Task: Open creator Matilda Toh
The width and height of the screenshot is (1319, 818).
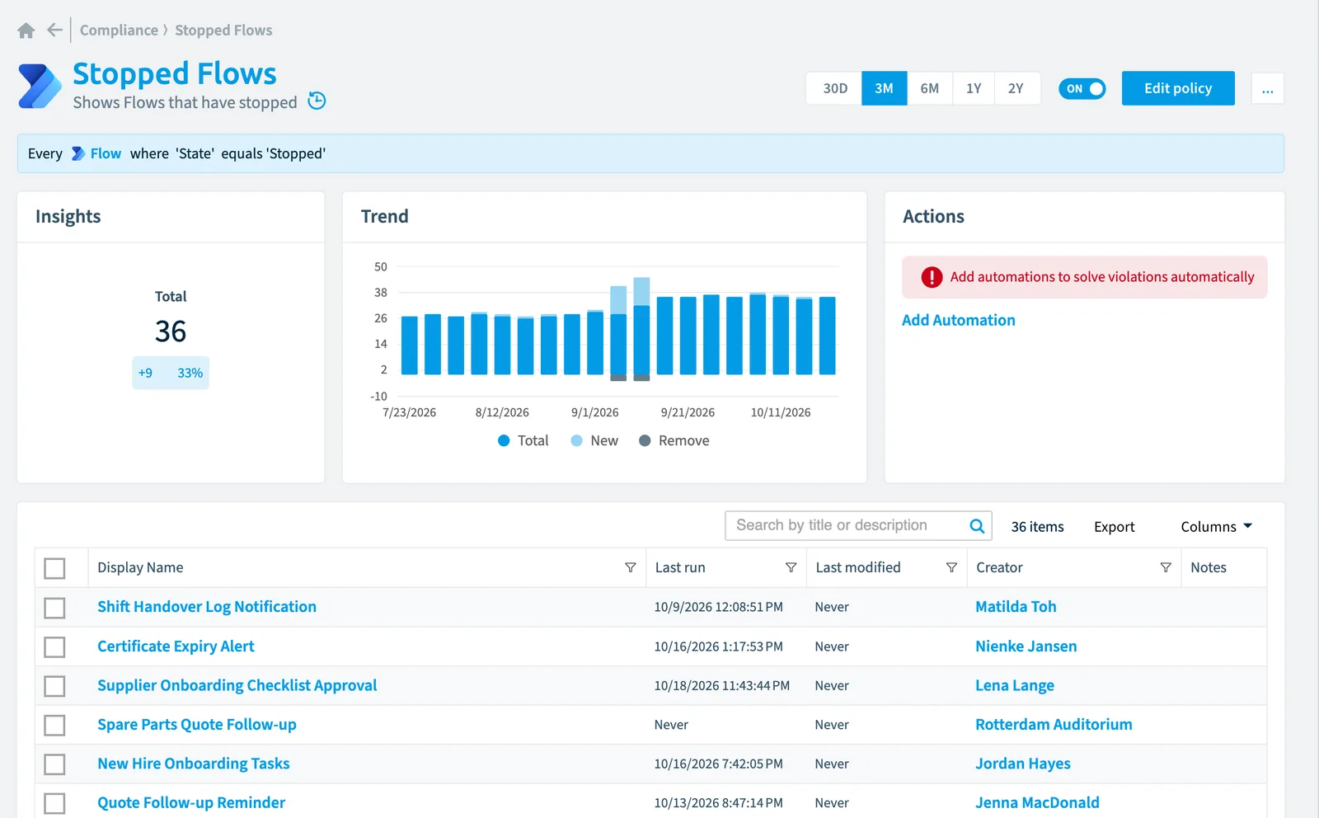Action: [1016, 607]
